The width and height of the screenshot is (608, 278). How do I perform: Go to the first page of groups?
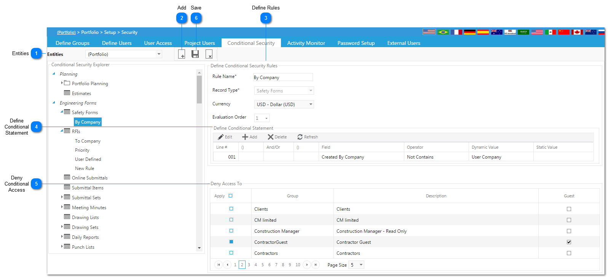pos(219,265)
